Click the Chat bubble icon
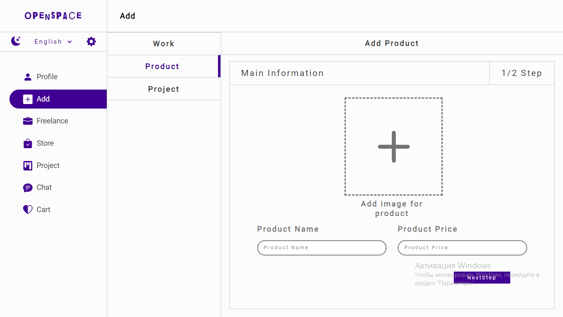563x317 pixels. click(28, 188)
